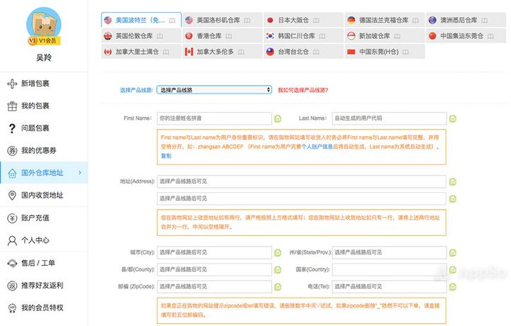Select the 新加坡仓库 tab
511x326 pixels.
click(385, 35)
